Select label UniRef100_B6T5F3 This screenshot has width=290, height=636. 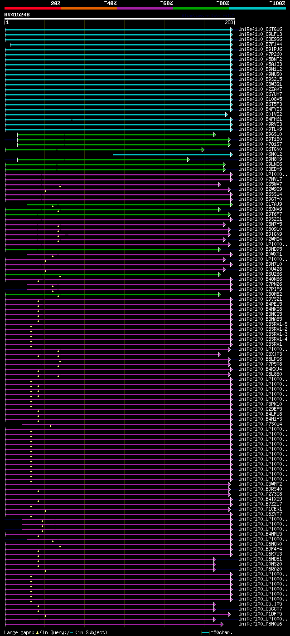pyautogui.click(x=260, y=104)
